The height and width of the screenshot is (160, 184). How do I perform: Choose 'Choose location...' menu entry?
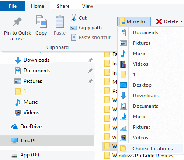pyautogui.click(x=150, y=149)
